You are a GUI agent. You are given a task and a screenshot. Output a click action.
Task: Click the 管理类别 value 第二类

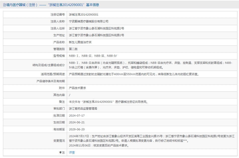pyautogui.click(x=73, y=49)
